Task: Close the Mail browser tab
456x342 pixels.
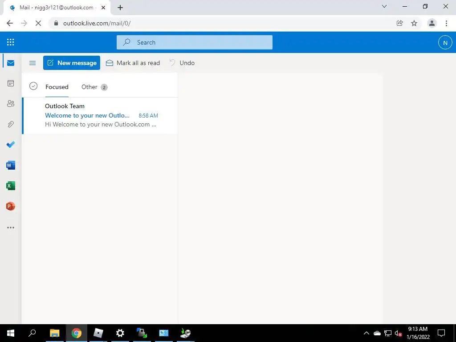Action: click(103, 8)
